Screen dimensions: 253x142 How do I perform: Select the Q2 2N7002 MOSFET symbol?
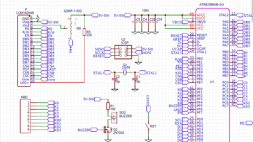point(108,129)
